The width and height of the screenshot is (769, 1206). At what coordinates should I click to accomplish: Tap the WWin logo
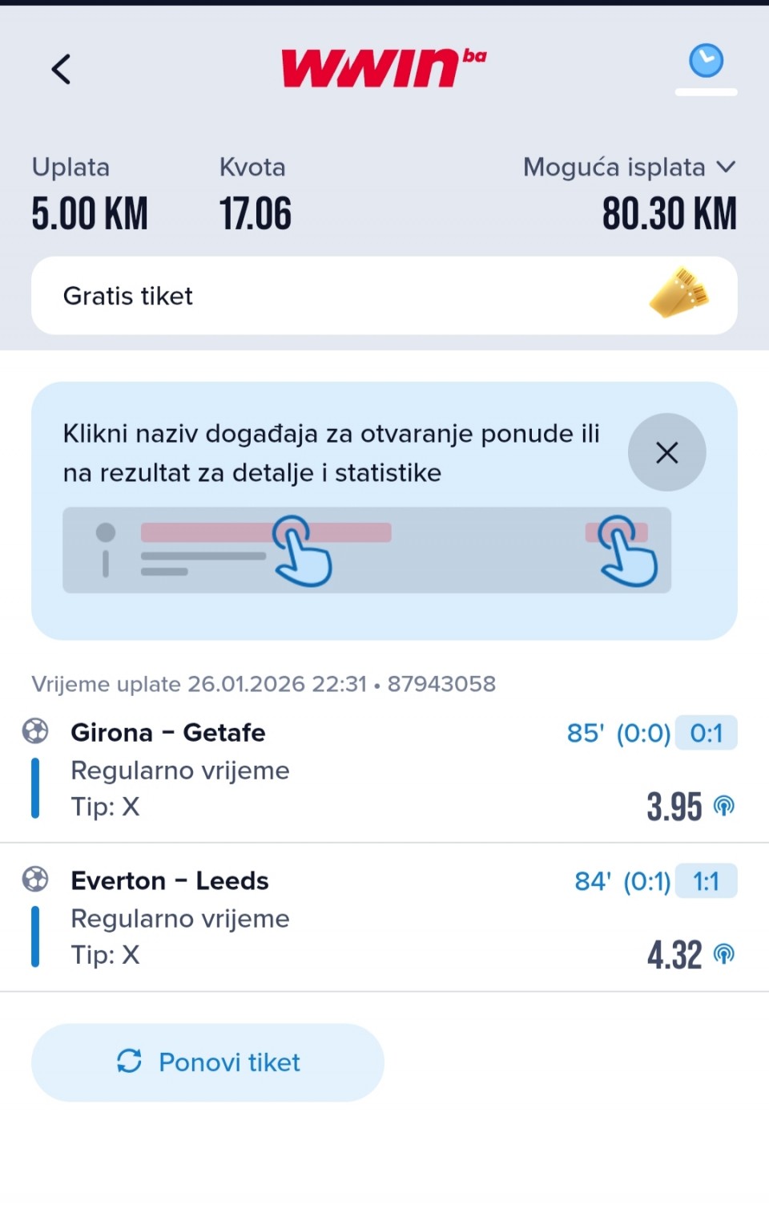(383, 67)
